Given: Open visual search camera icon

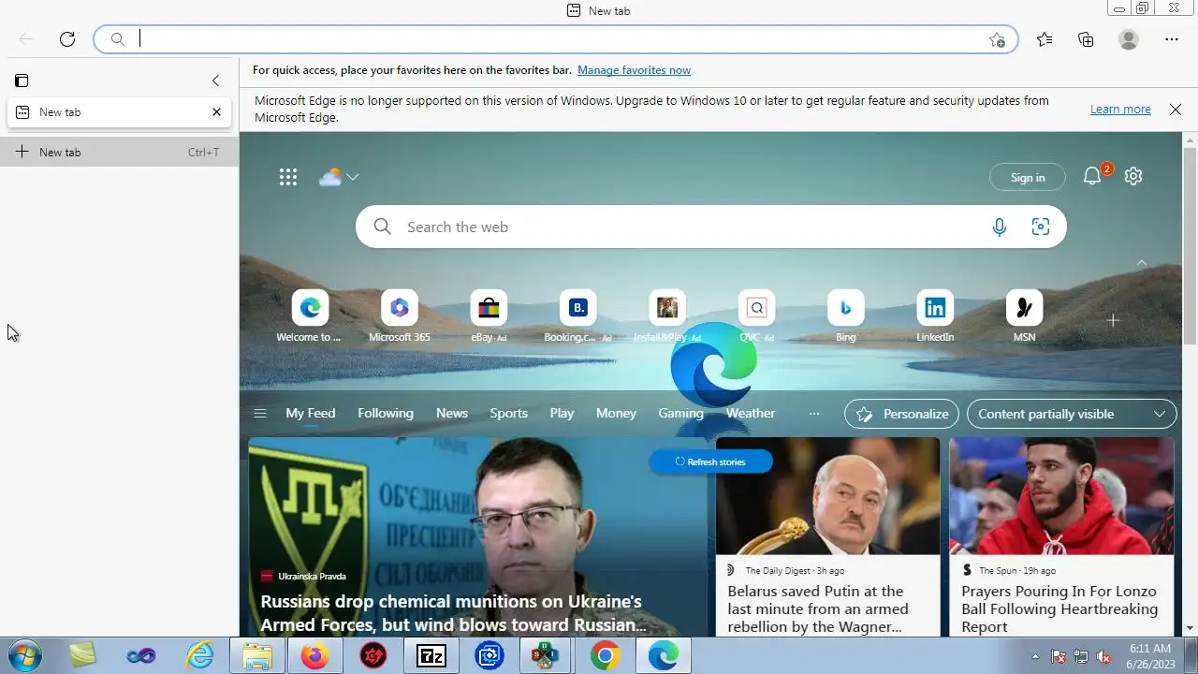Looking at the screenshot, I should pos(1041,227).
